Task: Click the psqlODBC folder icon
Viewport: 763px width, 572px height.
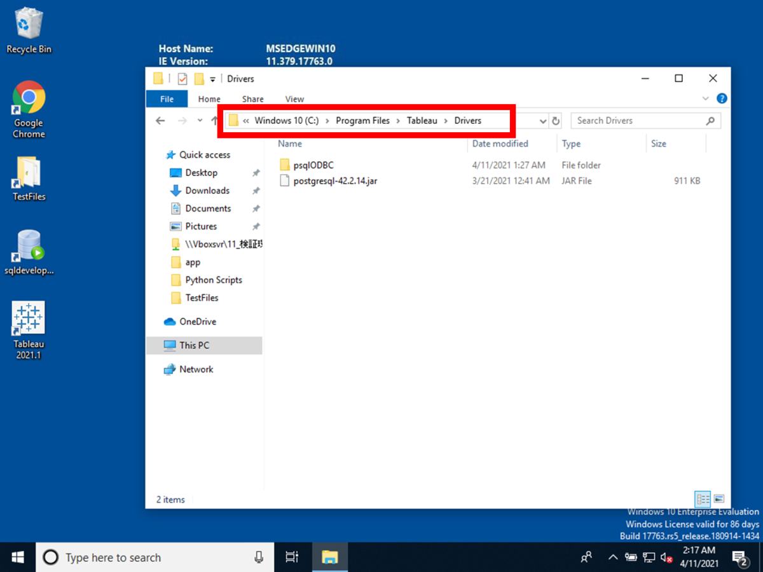Action: tap(285, 165)
